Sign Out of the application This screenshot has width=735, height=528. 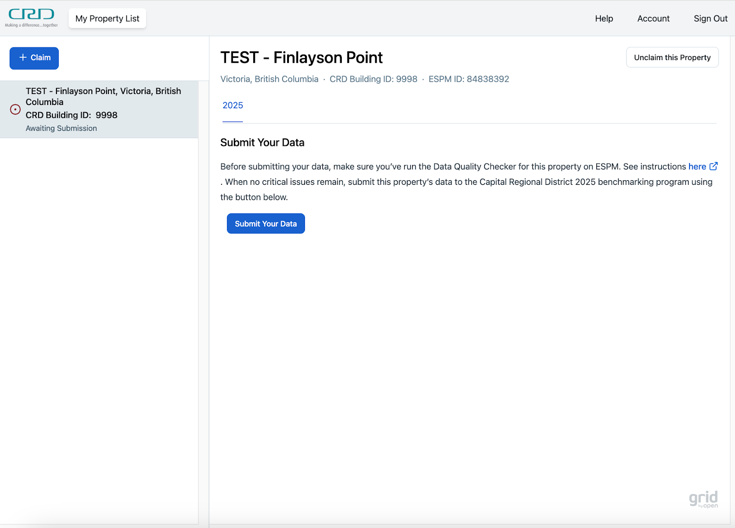point(710,19)
